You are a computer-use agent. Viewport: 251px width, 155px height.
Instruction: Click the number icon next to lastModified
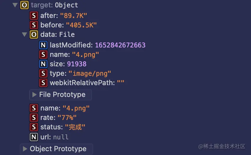coord(43,45)
